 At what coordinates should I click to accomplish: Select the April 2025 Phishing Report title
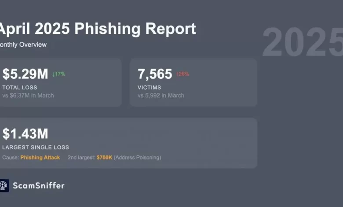[x=98, y=29]
